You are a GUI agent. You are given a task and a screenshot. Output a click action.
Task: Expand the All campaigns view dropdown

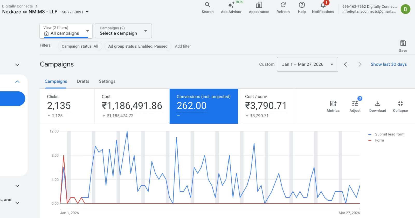66,31
